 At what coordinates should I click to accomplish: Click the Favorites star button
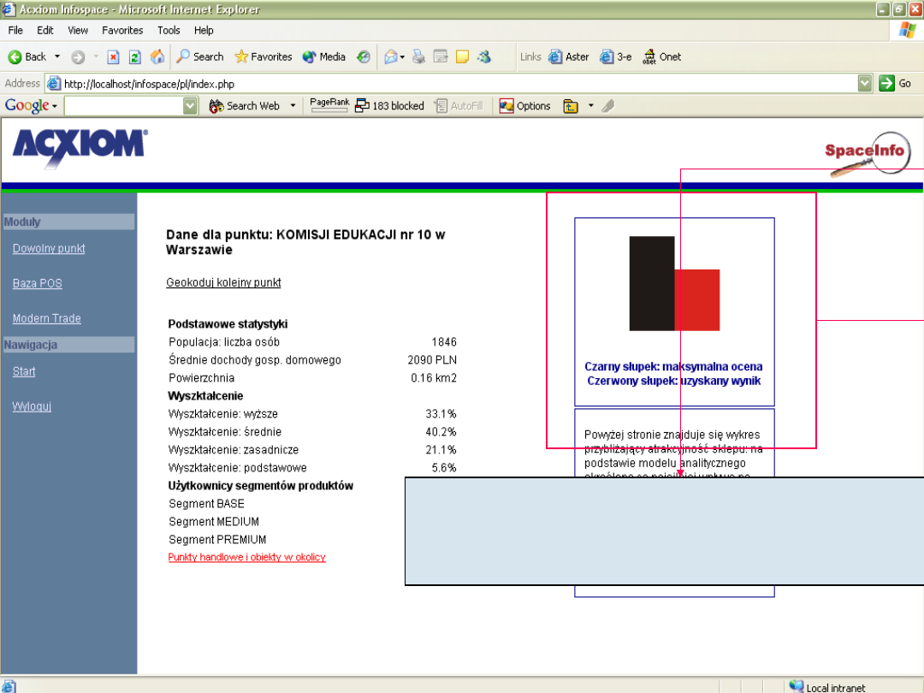point(264,57)
